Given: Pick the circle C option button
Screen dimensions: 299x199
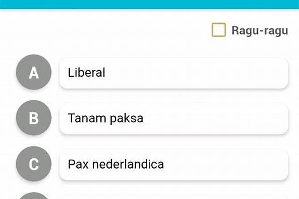Looking at the screenshot, I should point(34,164).
